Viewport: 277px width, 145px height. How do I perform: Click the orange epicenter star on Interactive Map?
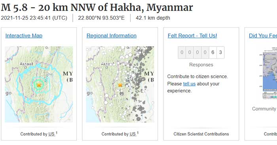click(39, 85)
